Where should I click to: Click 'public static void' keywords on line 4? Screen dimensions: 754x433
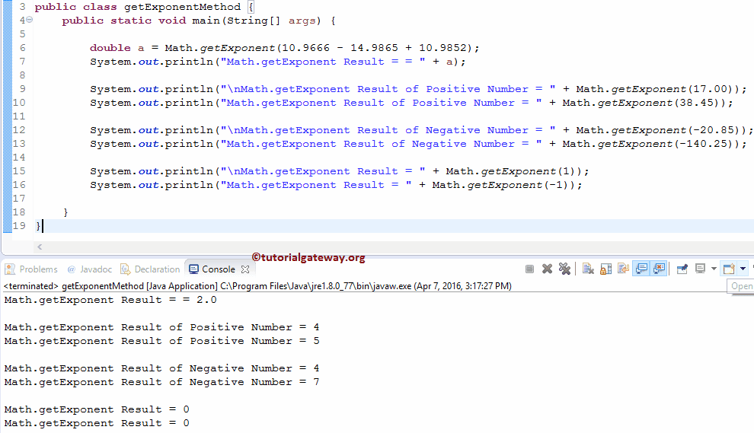point(123,21)
